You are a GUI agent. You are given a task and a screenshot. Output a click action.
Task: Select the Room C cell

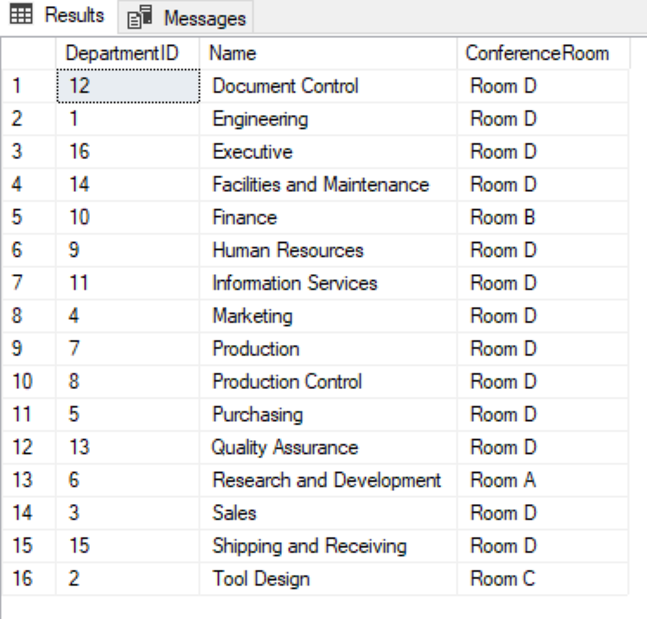[542, 578]
